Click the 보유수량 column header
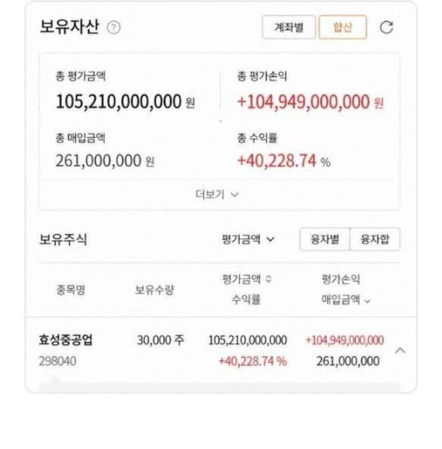The height and width of the screenshot is (449, 442). coord(155,291)
